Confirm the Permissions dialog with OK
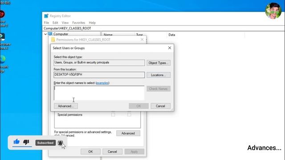 (90, 152)
